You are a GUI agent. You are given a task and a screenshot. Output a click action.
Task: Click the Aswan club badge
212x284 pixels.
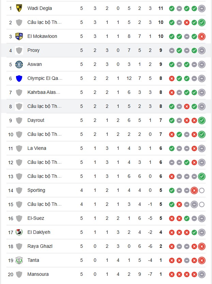click(x=19, y=65)
